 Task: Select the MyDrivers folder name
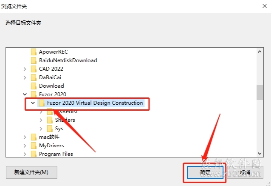tap(51, 146)
